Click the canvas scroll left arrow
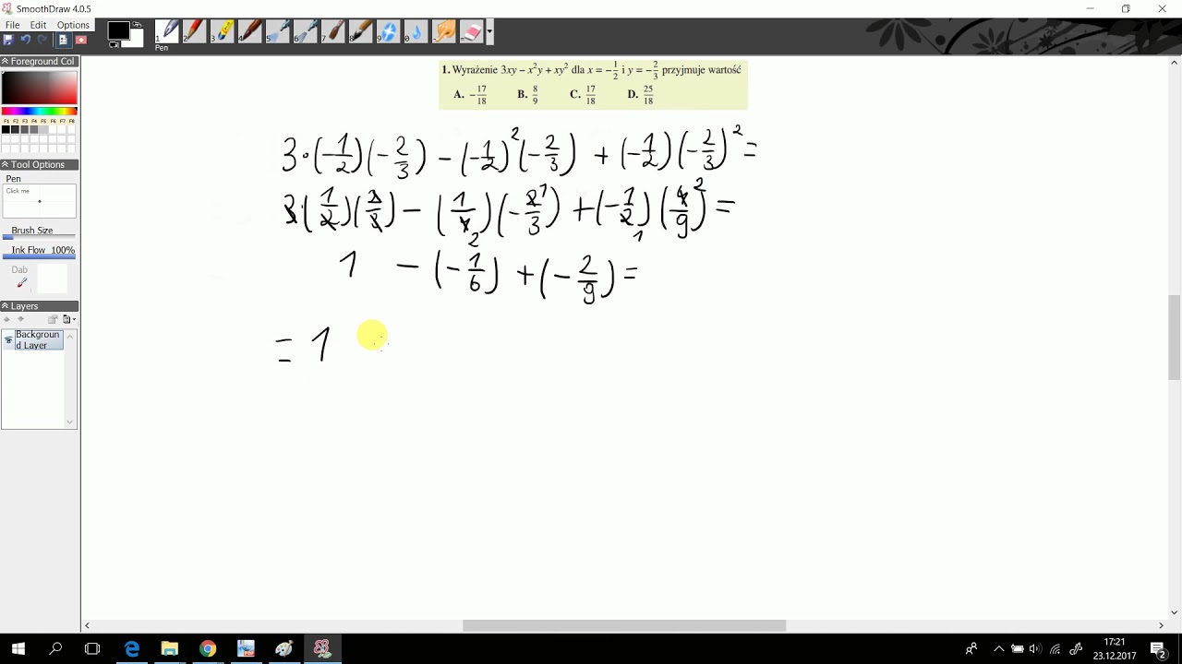The height and width of the screenshot is (664, 1182). click(88, 625)
